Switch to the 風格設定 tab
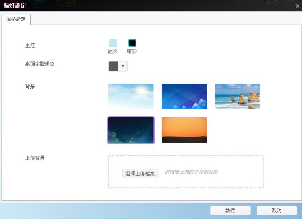 point(16,19)
